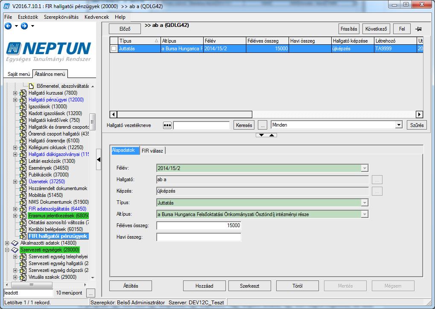Click the small ellipsis button beside Keresés
The image size is (435, 309).
click(262, 125)
